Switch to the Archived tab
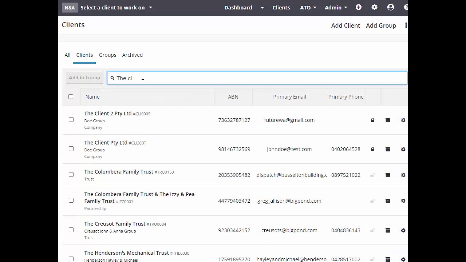 click(x=133, y=55)
